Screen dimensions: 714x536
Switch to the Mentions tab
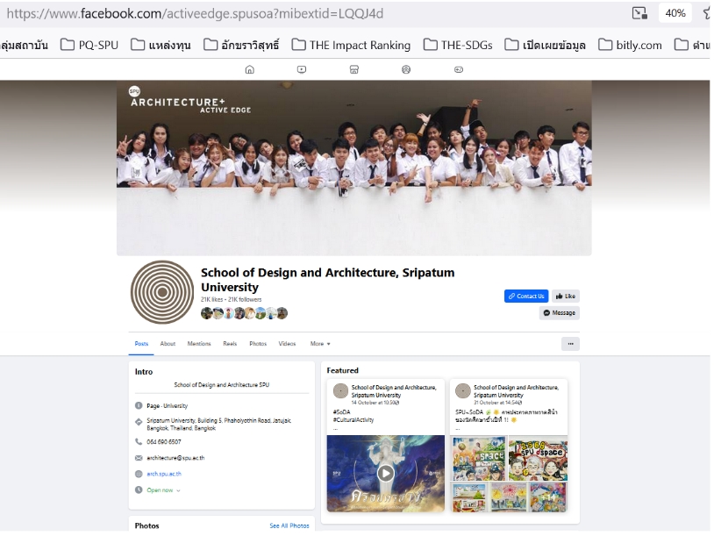click(199, 344)
